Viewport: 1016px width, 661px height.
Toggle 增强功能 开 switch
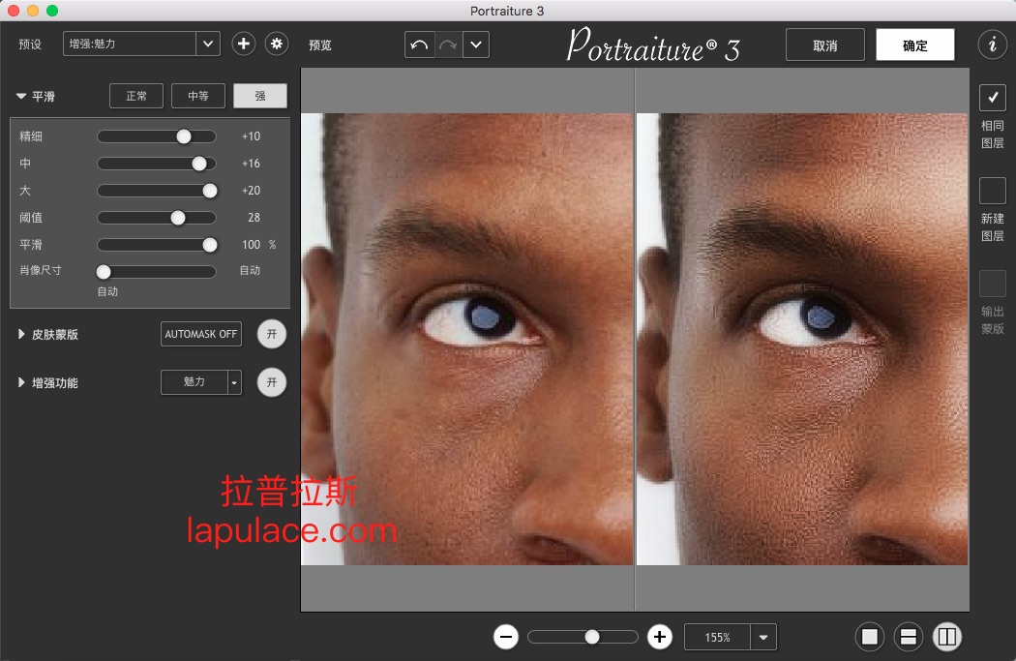point(272,382)
